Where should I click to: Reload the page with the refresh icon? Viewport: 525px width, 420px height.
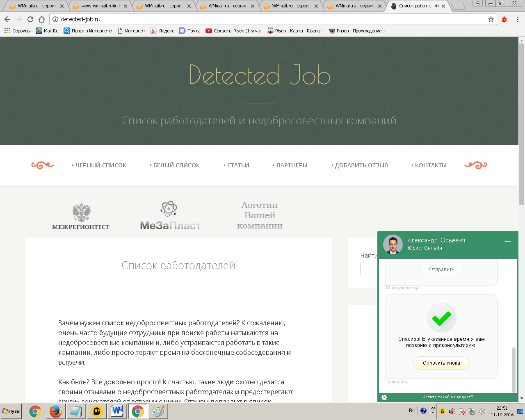pos(30,19)
